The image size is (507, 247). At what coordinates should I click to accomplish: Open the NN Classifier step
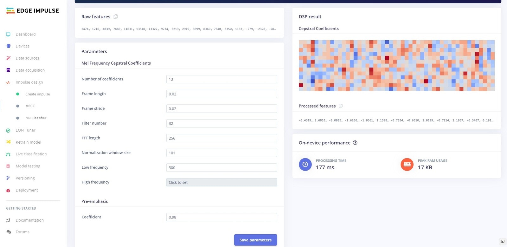pyautogui.click(x=36, y=118)
